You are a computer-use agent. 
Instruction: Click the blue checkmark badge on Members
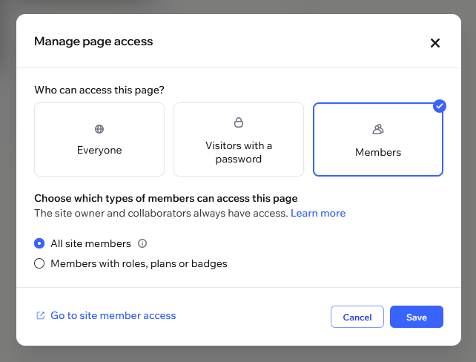tap(439, 106)
